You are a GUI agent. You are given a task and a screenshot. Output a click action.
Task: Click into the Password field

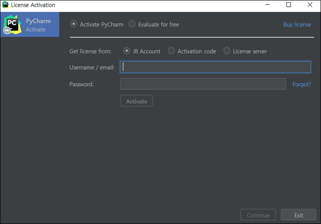click(203, 84)
